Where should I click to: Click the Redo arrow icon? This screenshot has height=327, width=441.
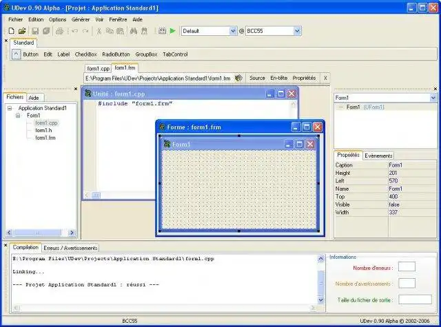(x=85, y=31)
